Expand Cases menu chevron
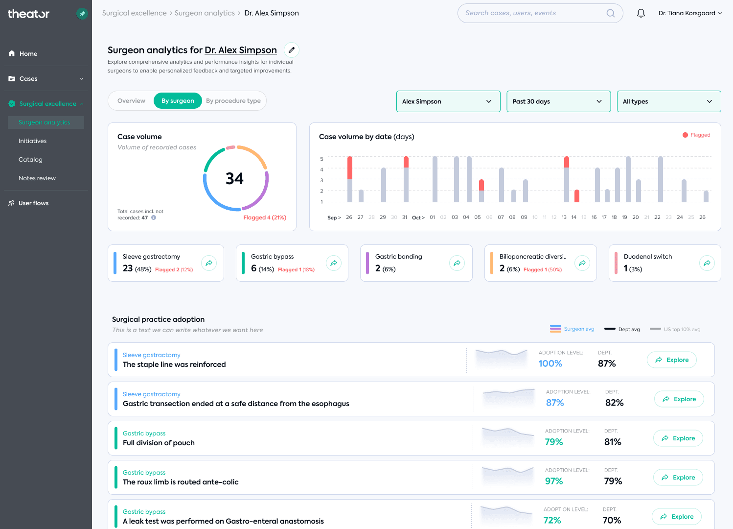Viewport: 733px width, 529px height. coord(82,78)
